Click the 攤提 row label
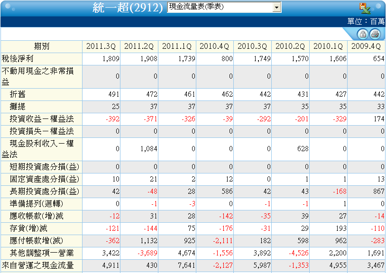This screenshot has height=273, width=386. (x=18, y=107)
